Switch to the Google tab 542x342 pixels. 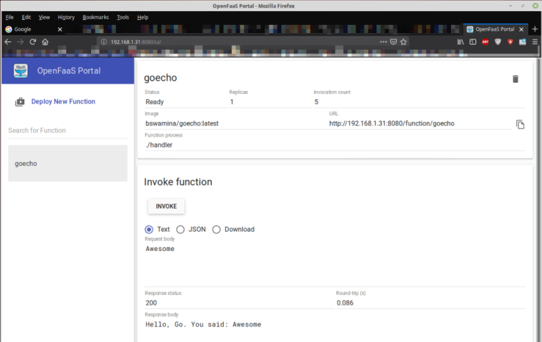[x=34, y=30]
